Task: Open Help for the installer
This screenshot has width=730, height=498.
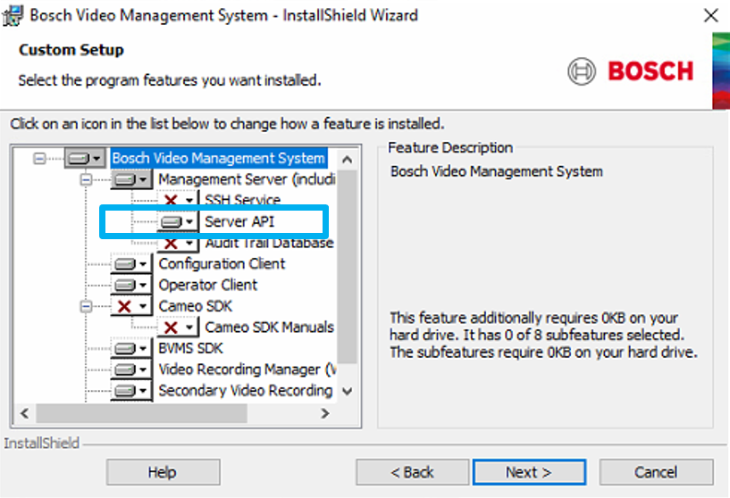Action: coord(163,472)
